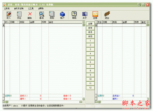
Task: Click the 支出 (expense) toolbar icon
Action: pos(19,15)
